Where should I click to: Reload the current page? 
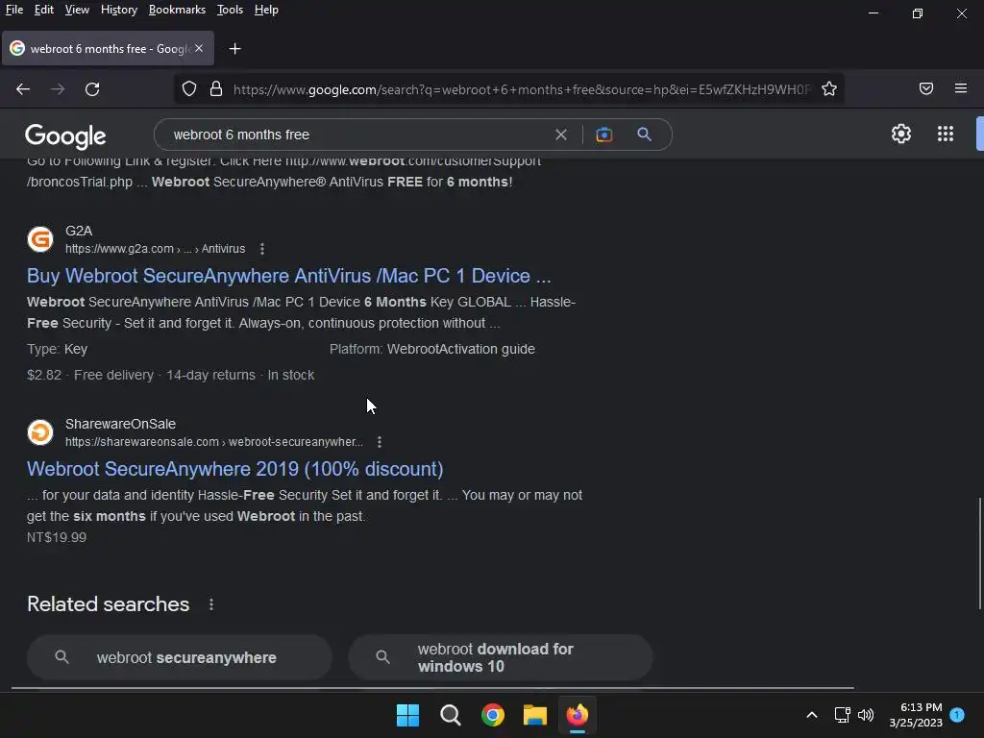pyautogui.click(x=92, y=89)
